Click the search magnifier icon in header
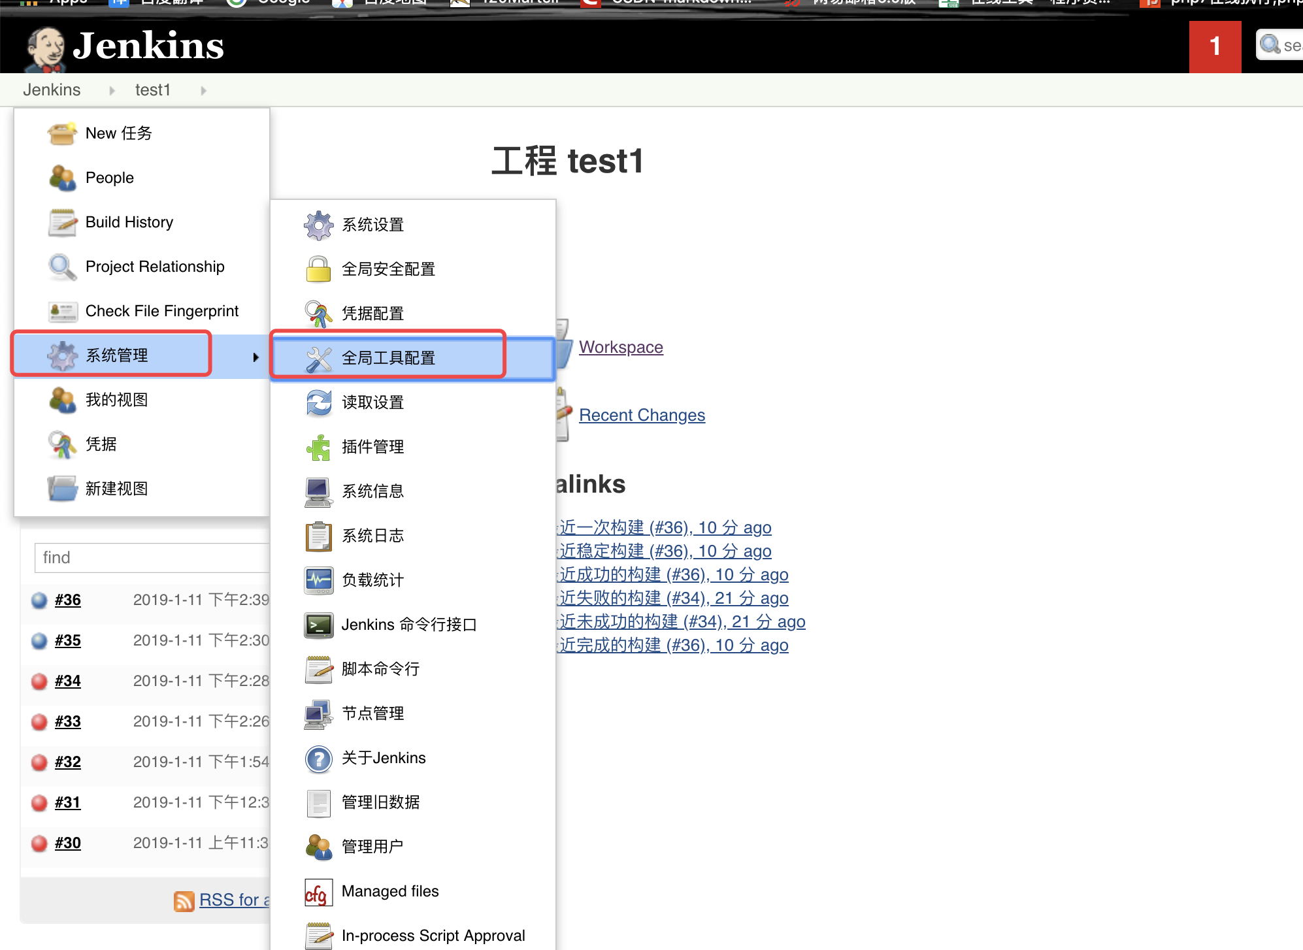This screenshot has height=950, width=1303. [x=1270, y=44]
